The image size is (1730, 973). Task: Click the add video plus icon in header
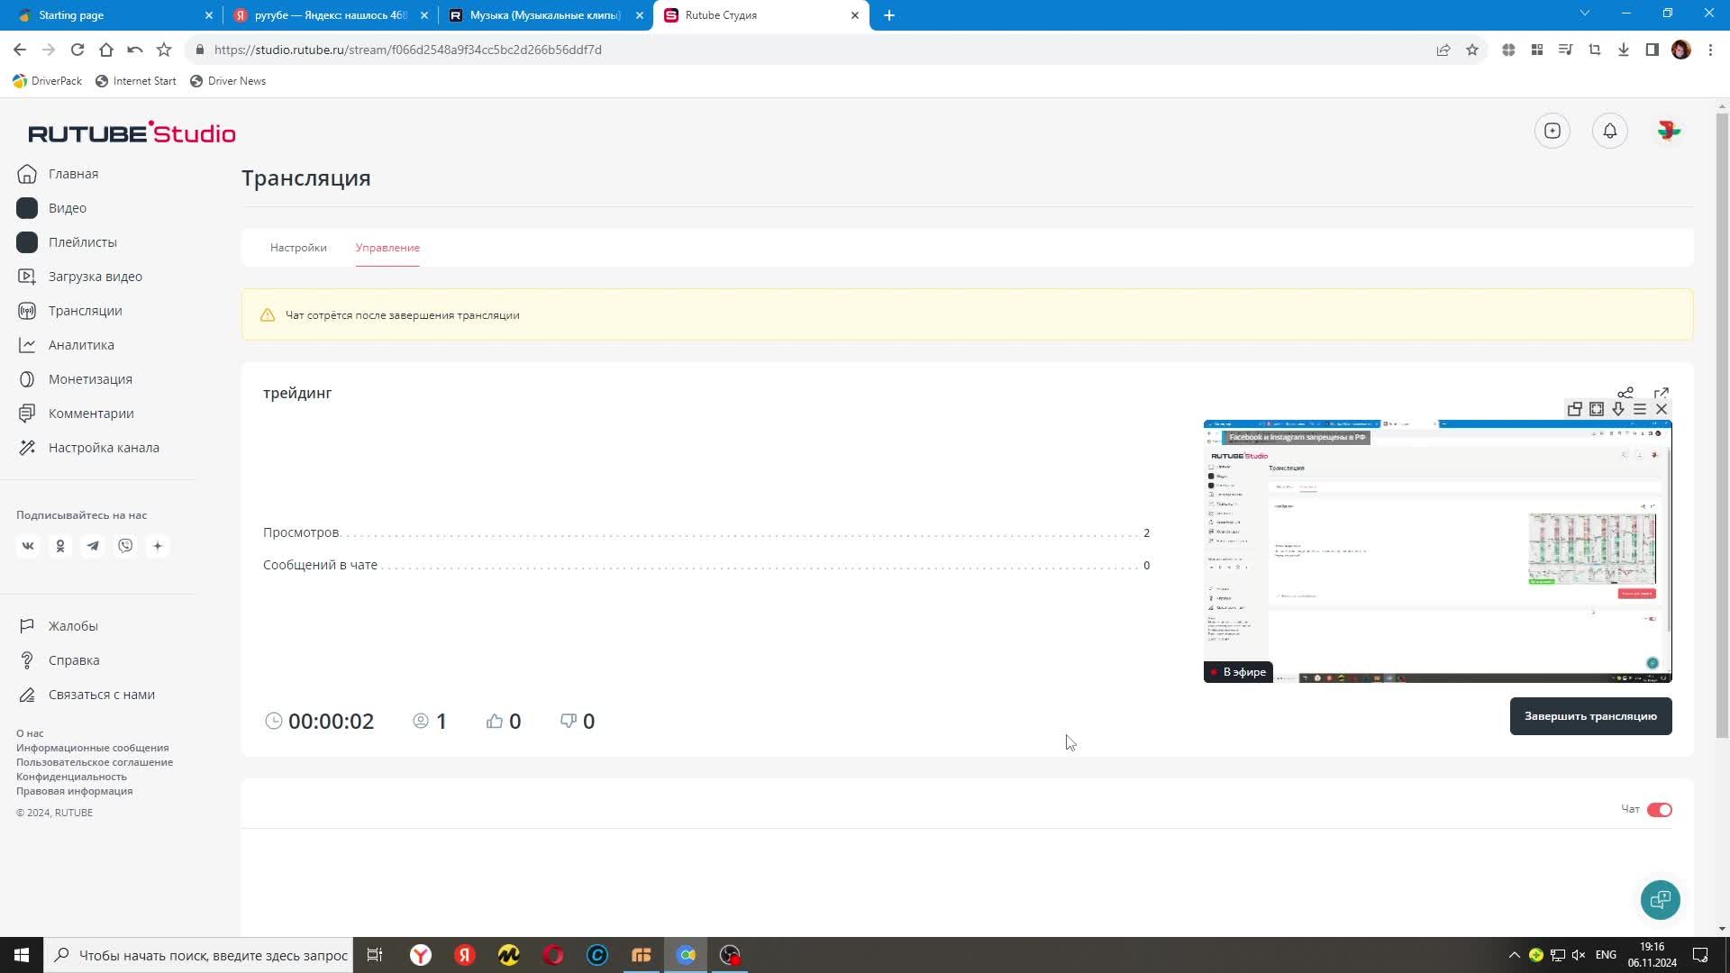pyautogui.click(x=1552, y=131)
